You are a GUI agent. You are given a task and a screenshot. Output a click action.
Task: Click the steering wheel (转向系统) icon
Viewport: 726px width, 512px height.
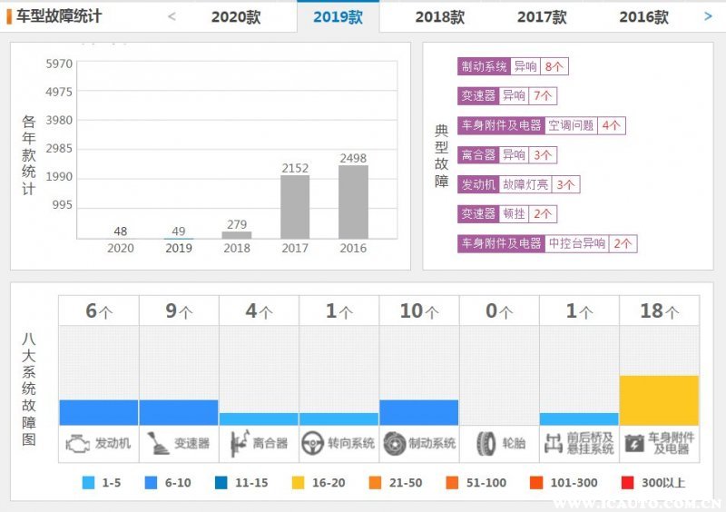pos(313,443)
